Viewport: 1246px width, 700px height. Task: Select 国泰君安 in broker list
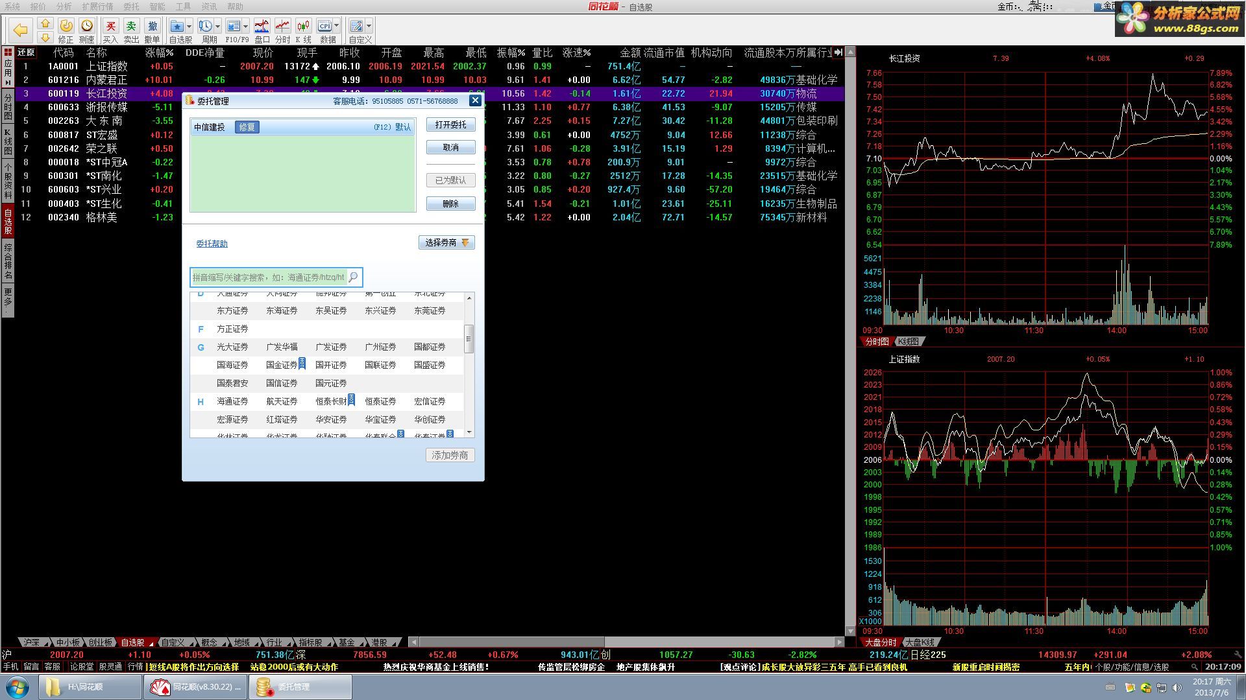pos(232,384)
